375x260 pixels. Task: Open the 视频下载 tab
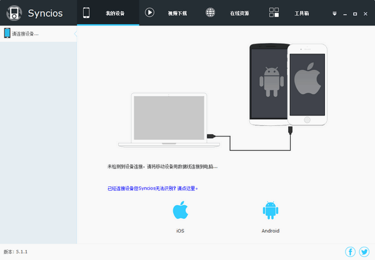pos(167,12)
